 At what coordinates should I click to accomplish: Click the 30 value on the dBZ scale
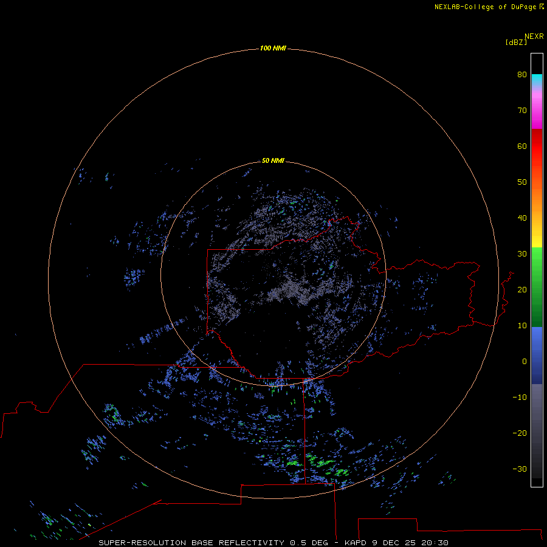coord(522,254)
